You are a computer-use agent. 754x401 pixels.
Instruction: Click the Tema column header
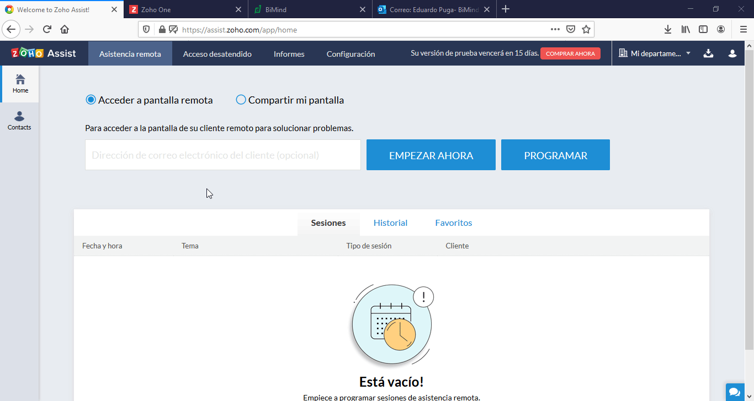tap(190, 246)
